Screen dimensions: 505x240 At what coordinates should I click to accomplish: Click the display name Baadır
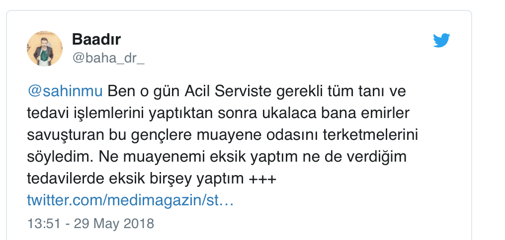[x=96, y=39]
